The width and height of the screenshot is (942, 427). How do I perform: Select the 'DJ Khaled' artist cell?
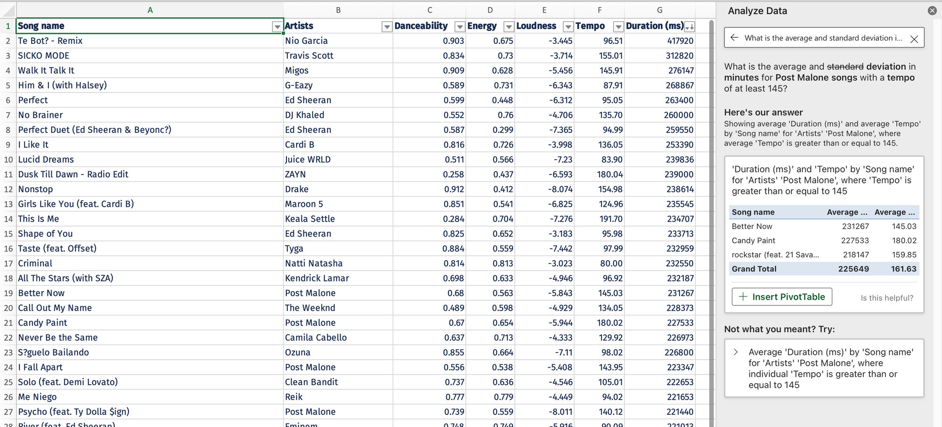pos(338,115)
